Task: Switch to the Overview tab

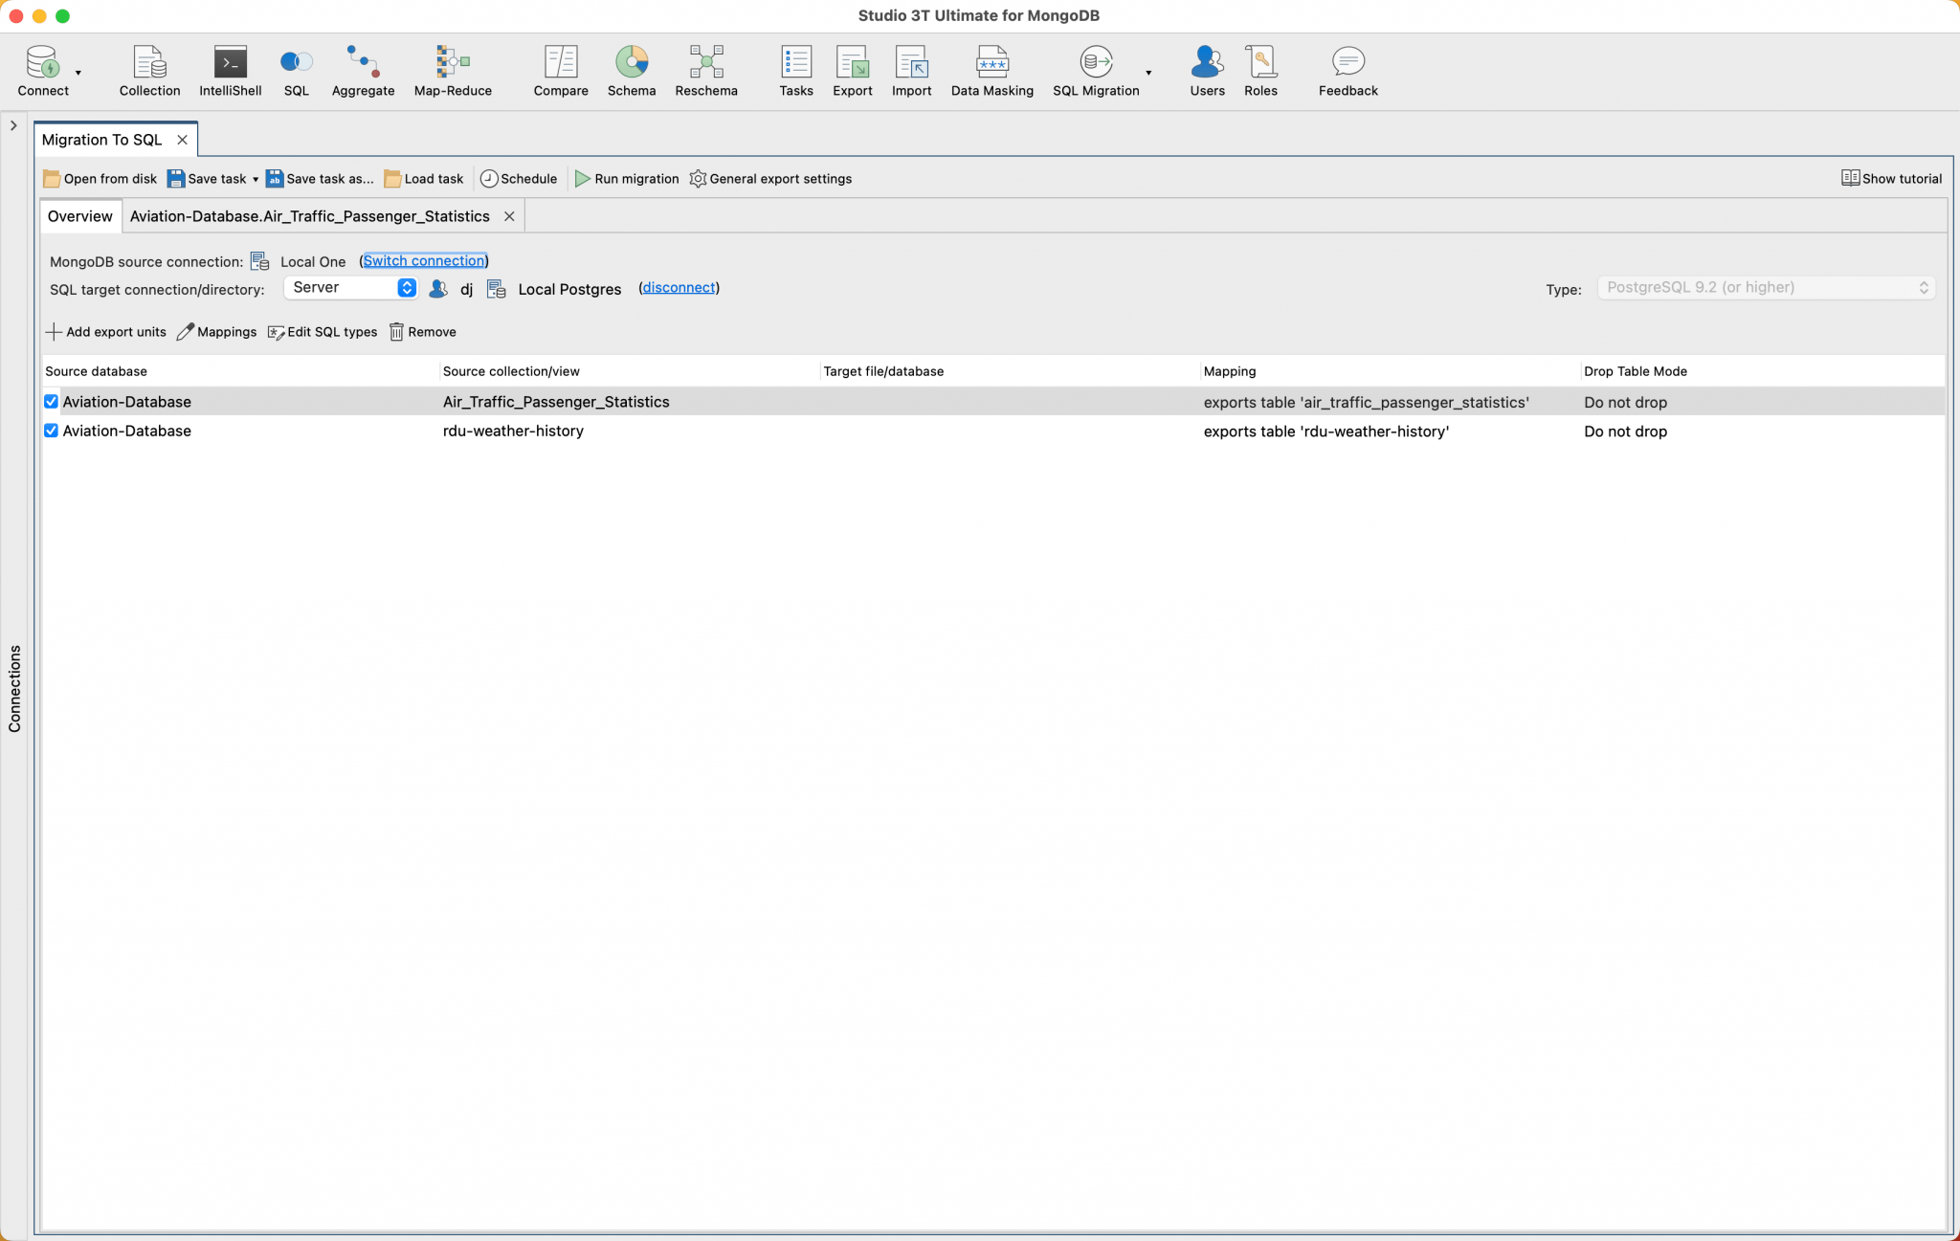Action: coord(80,215)
